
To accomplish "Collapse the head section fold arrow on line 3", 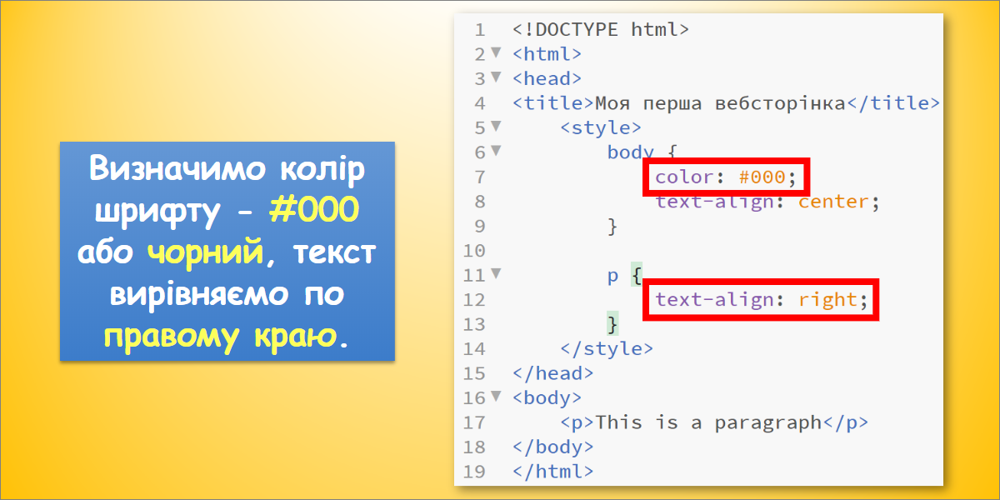I will tap(497, 77).
